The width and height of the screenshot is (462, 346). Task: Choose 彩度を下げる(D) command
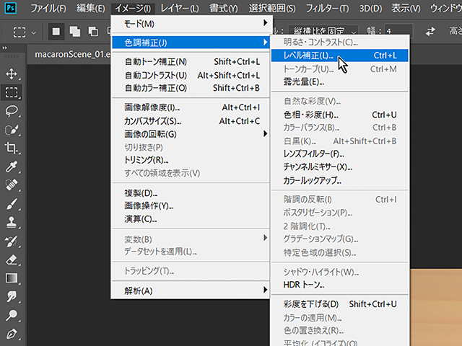(x=340, y=304)
